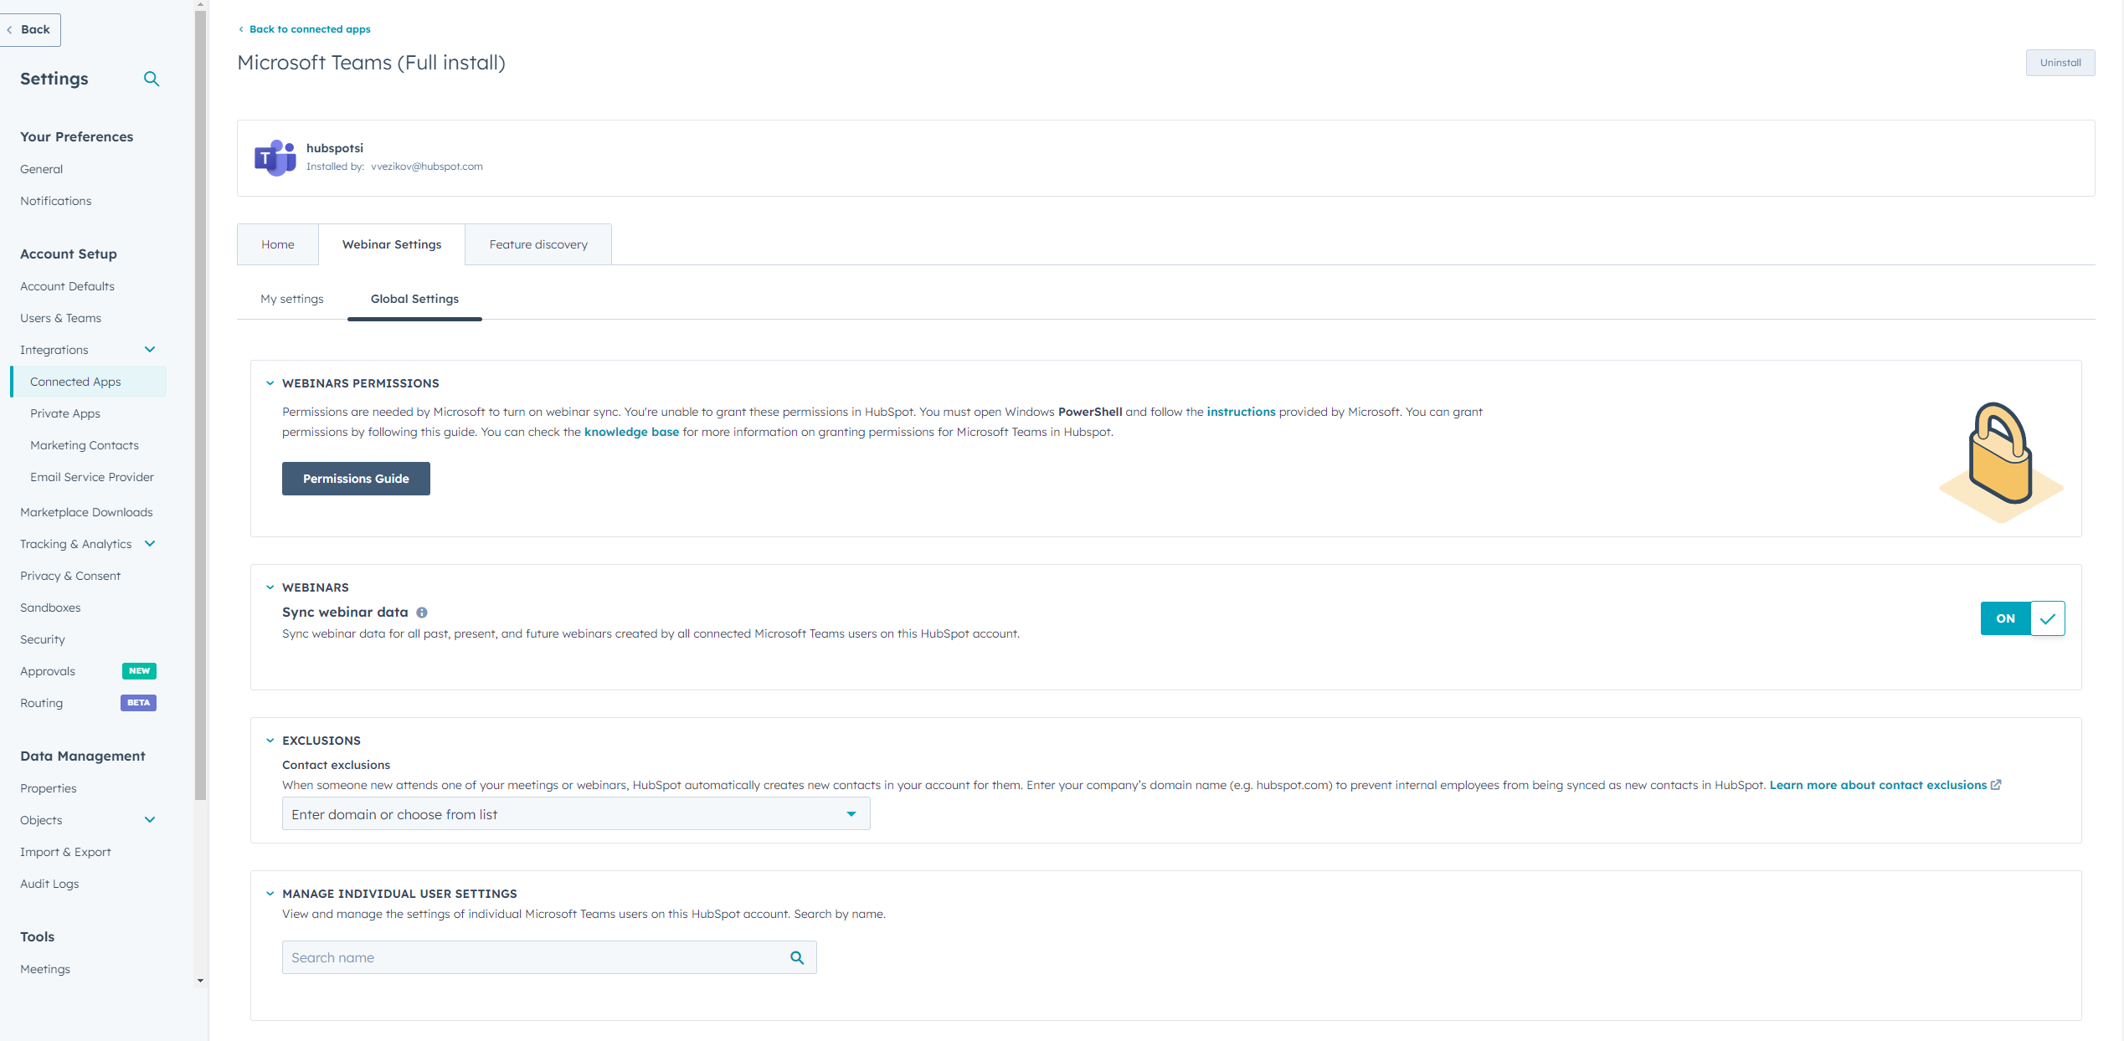The height and width of the screenshot is (1041, 2124).
Task: Follow the Back to connected apps link
Action: 305,29
